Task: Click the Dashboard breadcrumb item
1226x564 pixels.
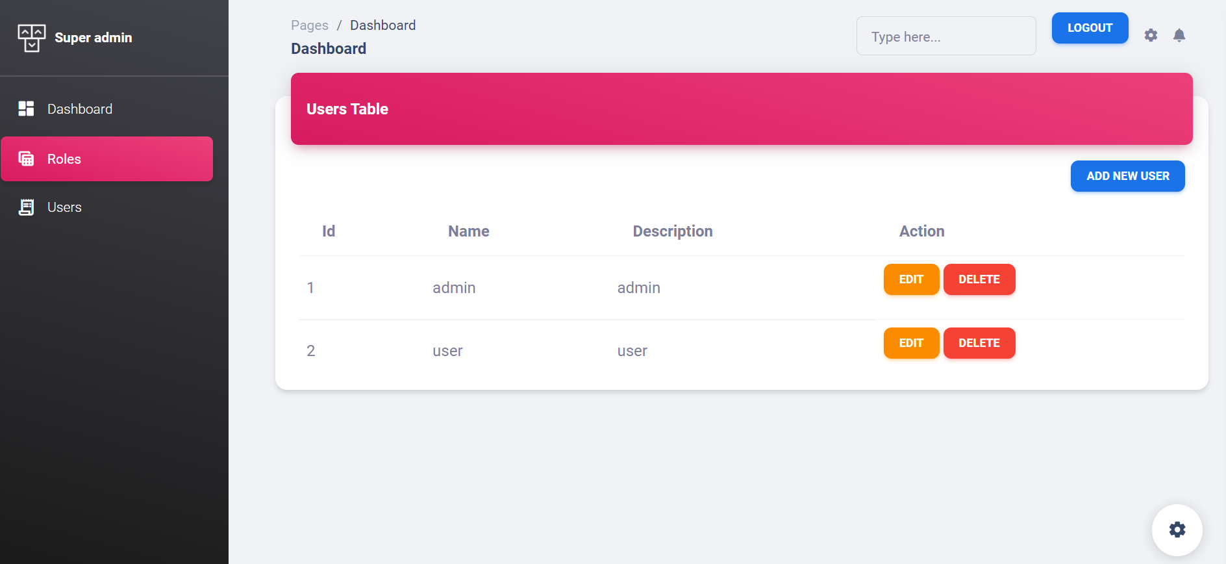Action: (x=382, y=25)
